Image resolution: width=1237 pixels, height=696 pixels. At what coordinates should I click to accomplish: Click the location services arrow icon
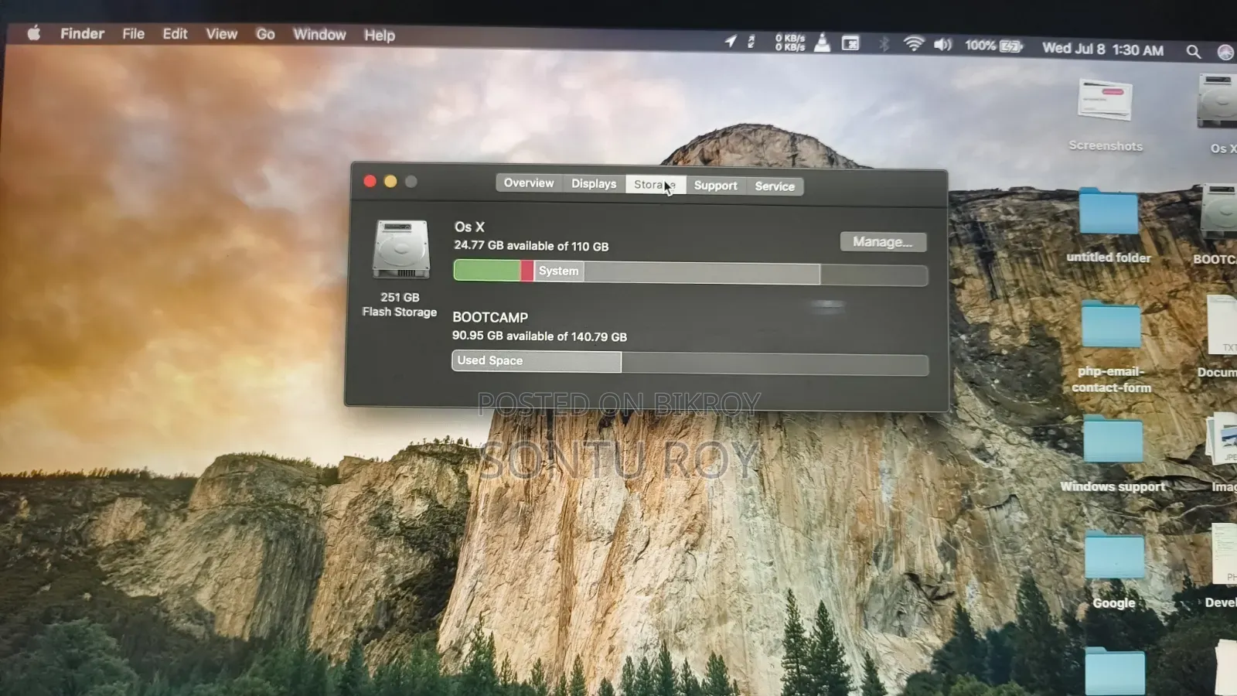(x=730, y=41)
